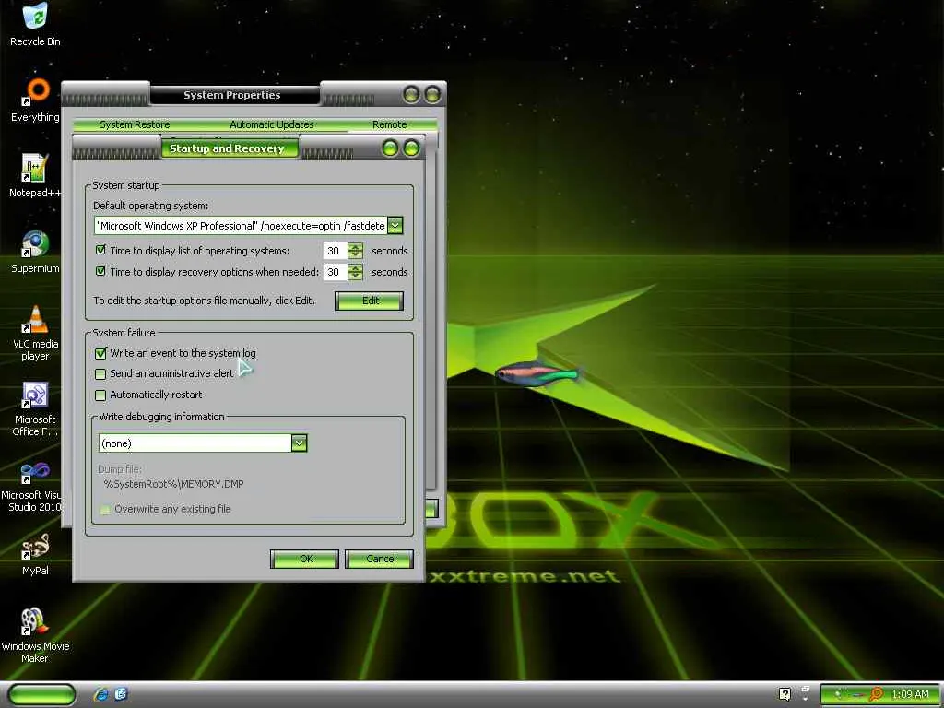Screen dimensions: 944x708
Task: Click the orange Everything tray icon
Action: (877, 695)
